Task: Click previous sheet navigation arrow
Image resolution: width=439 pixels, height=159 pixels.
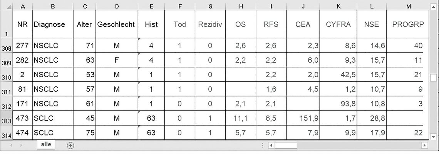Action: [12, 145]
